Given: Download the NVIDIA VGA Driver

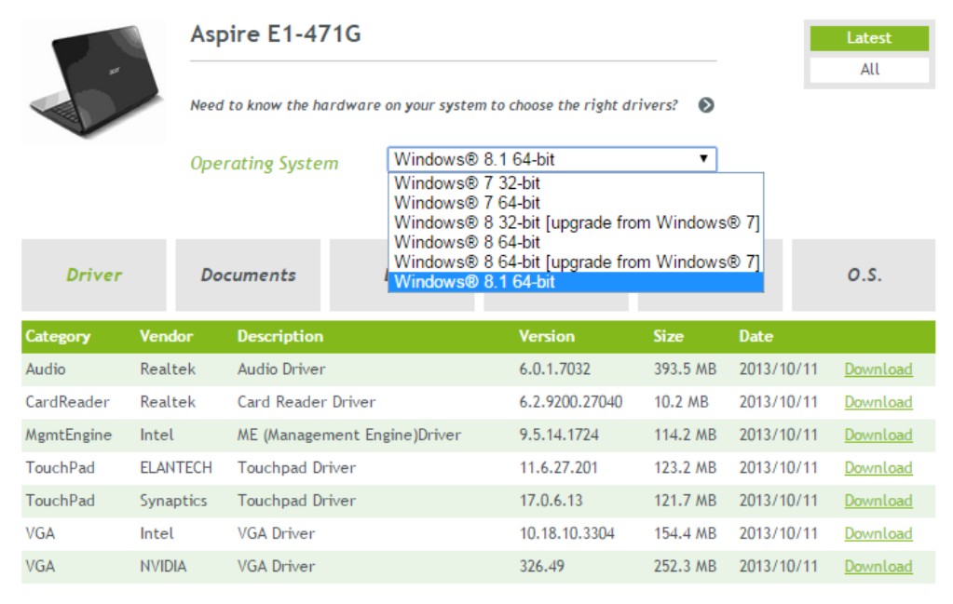Looking at the screenshot, I should (x=878, y=566).
